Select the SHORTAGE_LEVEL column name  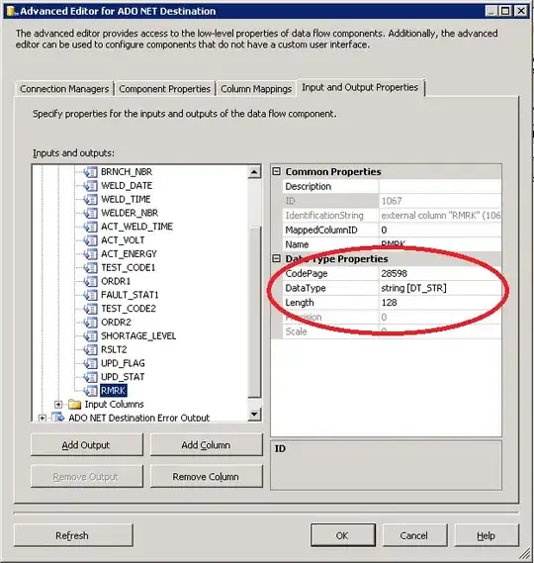138,335
